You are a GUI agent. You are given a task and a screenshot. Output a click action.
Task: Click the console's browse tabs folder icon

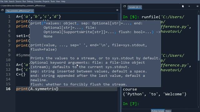coord(124,6)
